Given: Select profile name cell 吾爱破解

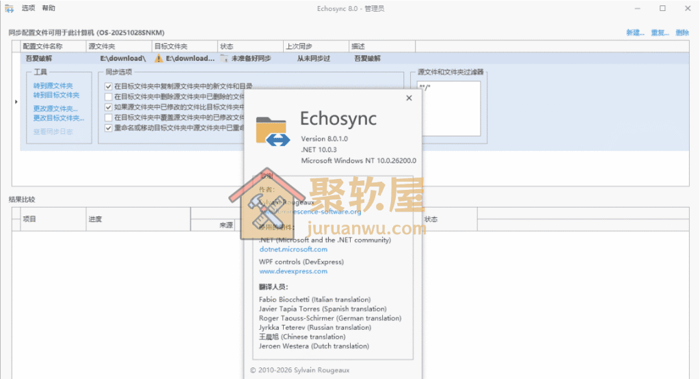Looking at the screenshot, I should [39, 59].
